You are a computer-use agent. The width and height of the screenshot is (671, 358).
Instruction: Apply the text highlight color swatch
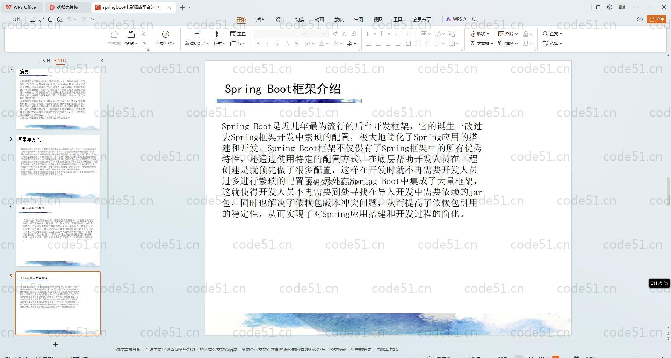(335, 44)
